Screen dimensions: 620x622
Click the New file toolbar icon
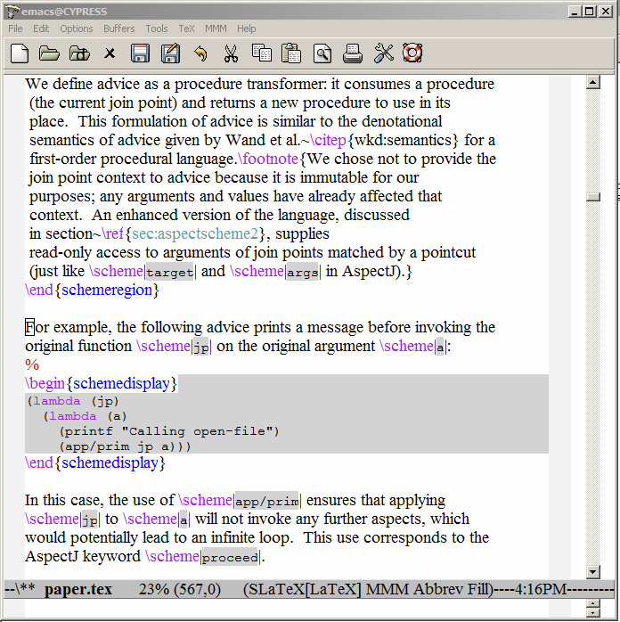(20, 53)
